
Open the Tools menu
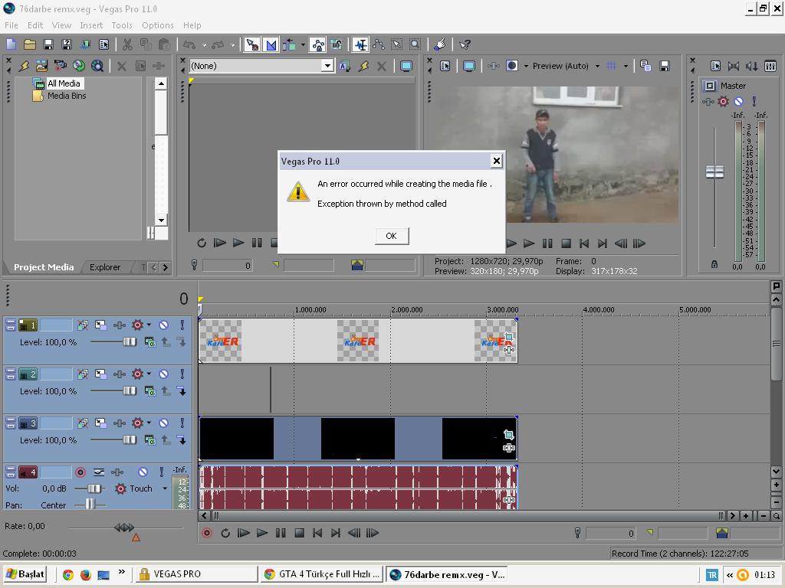(122, 25)
